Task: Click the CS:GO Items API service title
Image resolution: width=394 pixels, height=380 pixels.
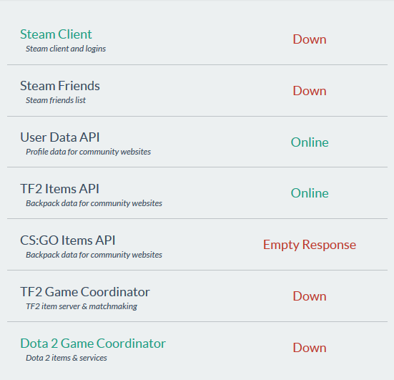Action: click(68, 240)
